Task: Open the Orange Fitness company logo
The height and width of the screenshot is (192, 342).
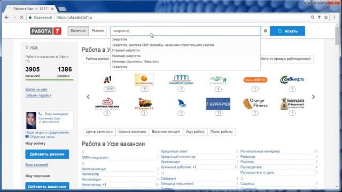Action: click(x=255, y=104)
